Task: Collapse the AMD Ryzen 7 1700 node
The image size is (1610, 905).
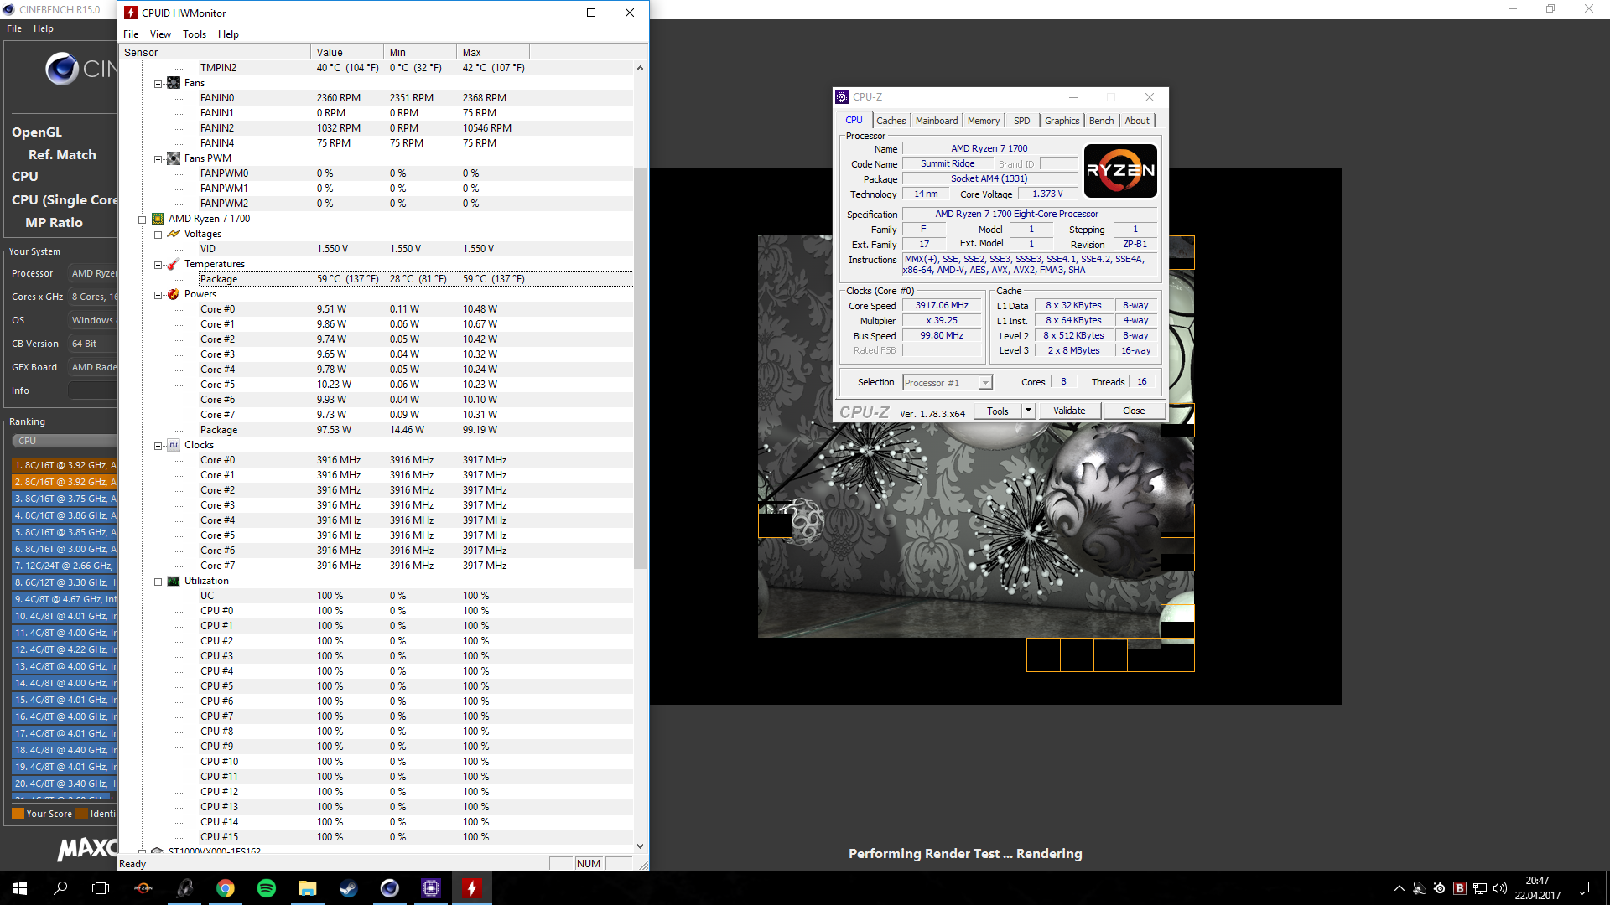Action: point(142,220)
